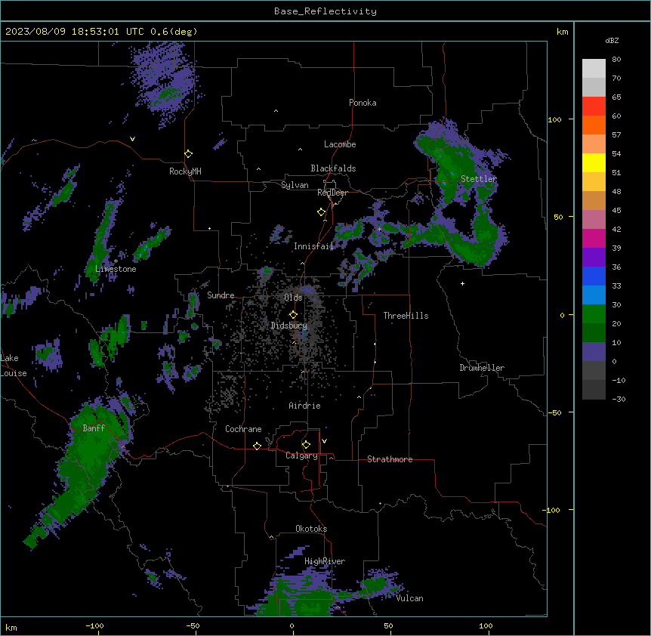
Task: Click the Okotoks label
Action: [x=311, y=529]
